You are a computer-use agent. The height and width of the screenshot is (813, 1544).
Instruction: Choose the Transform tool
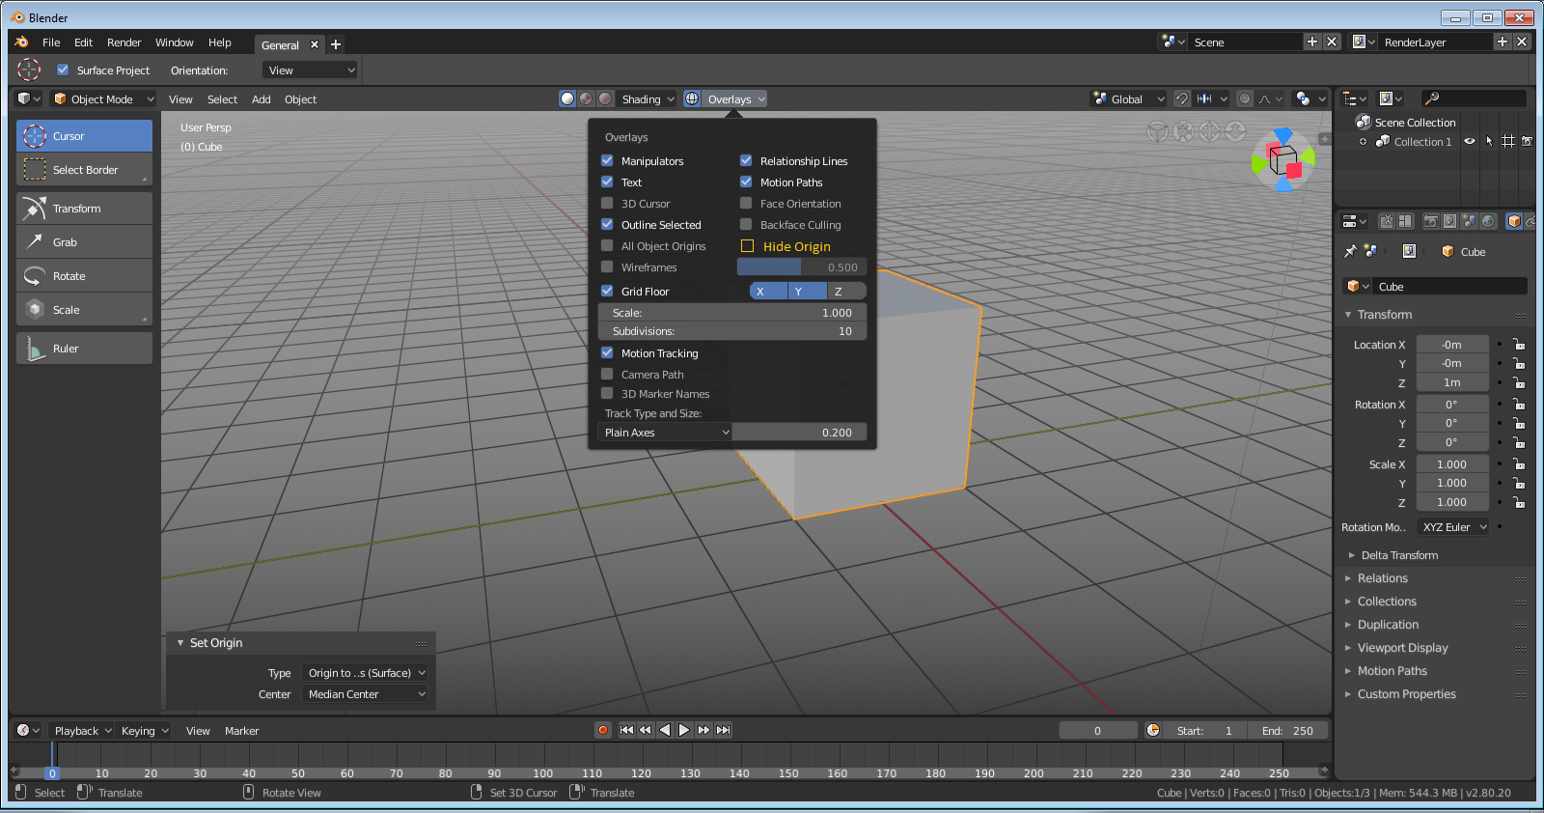tap(84, 209)
